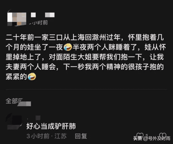Click the divider line below the post
This screenshot has width=173, height=144.
coord(86,90)
